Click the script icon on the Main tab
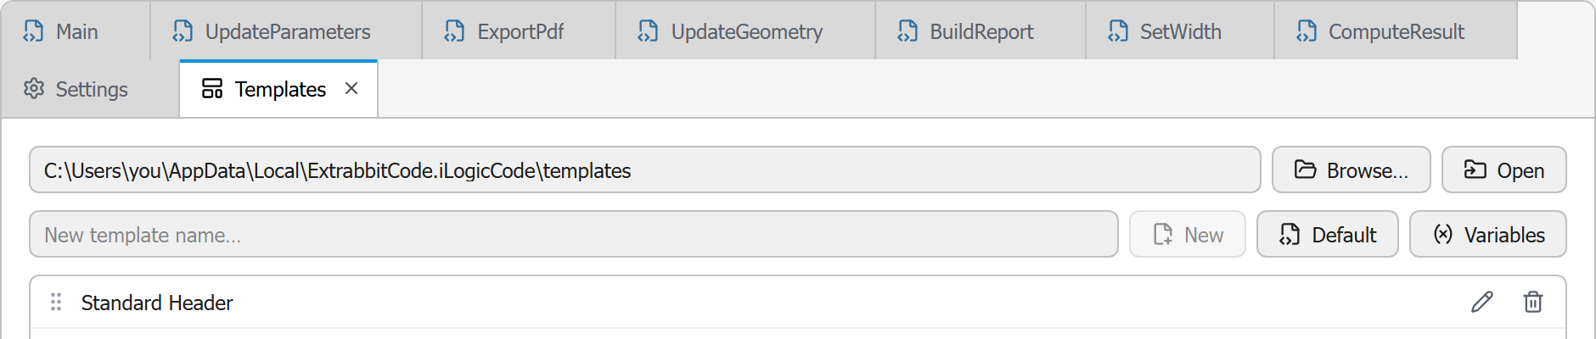This screenshot has width=1596, height=339. click(x=34, y=31)
